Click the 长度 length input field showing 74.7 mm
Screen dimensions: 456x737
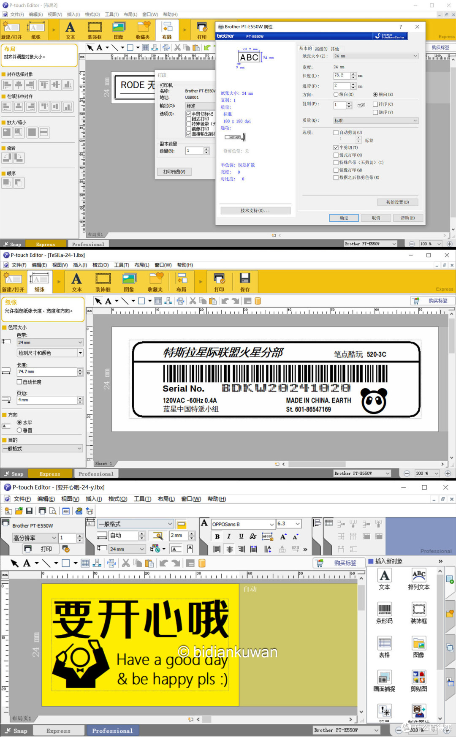[46, 372]
